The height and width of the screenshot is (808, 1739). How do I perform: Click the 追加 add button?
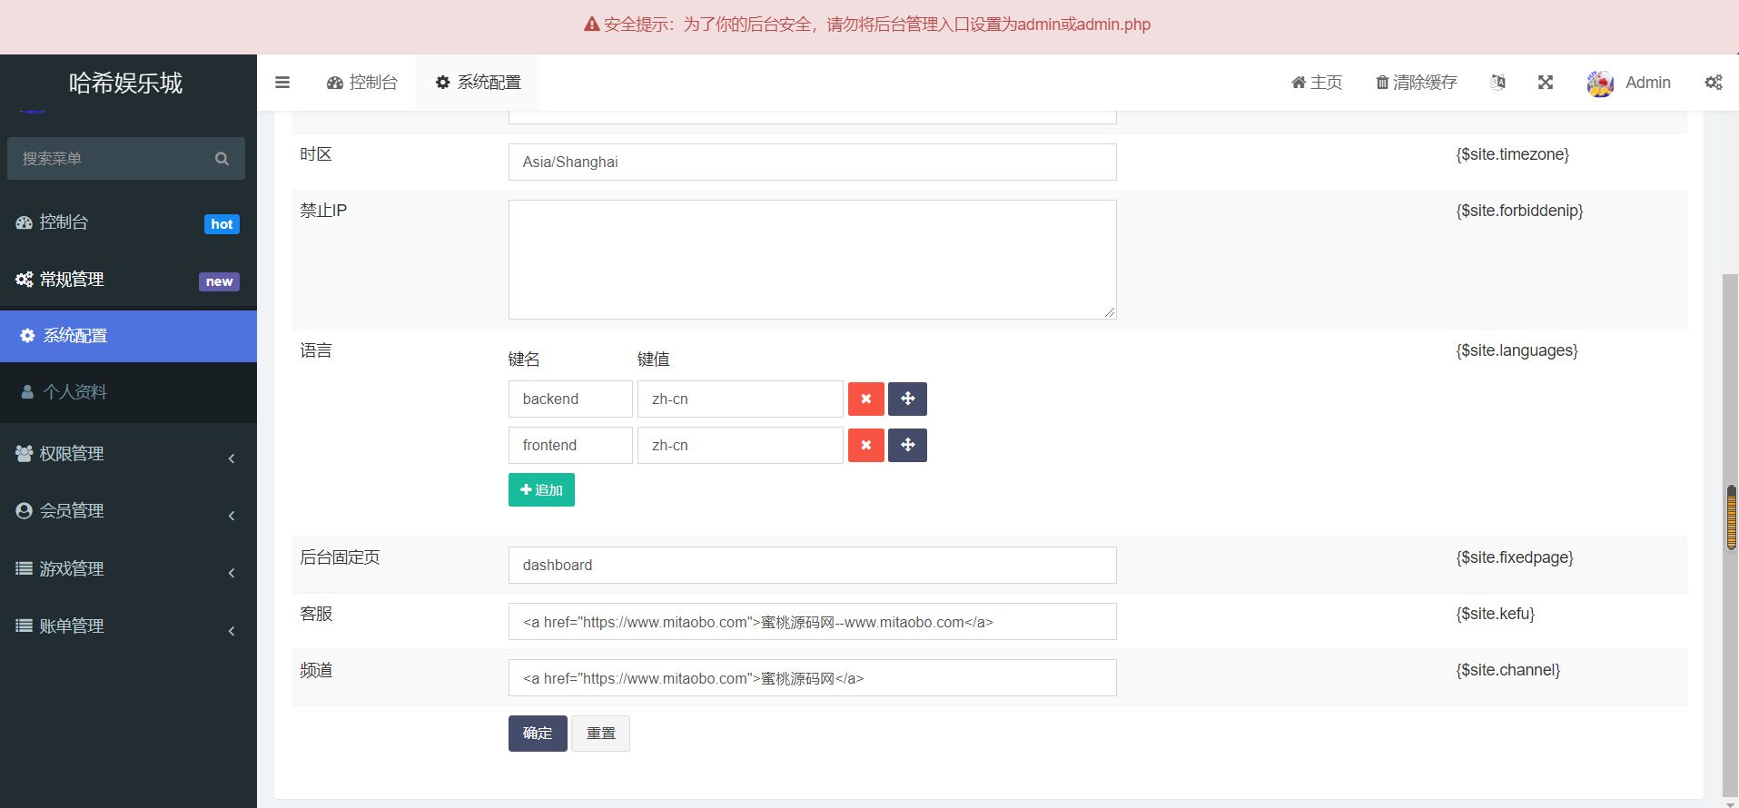pos(541,490)
